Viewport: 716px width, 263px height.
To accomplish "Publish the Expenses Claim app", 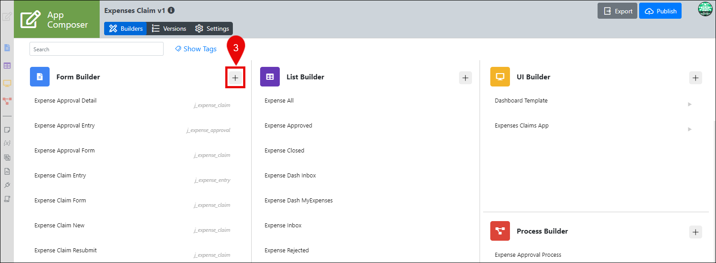I will click(x=660, y=11).
